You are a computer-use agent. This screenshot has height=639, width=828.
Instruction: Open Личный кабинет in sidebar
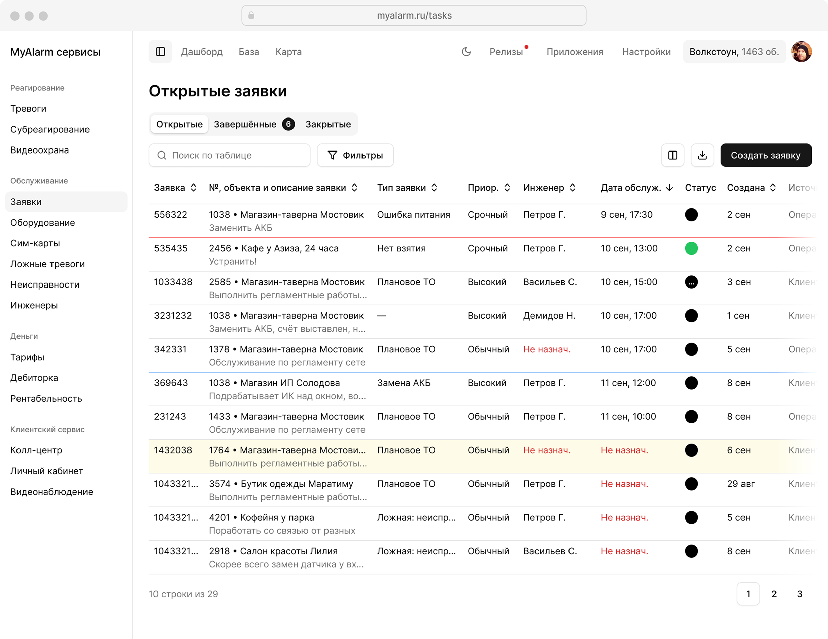[47, 471]
